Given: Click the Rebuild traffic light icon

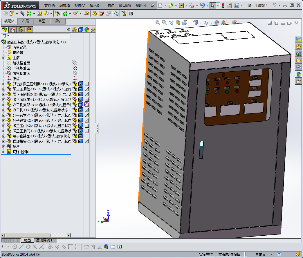Looking at the screenshot, I should pos(223,6).
